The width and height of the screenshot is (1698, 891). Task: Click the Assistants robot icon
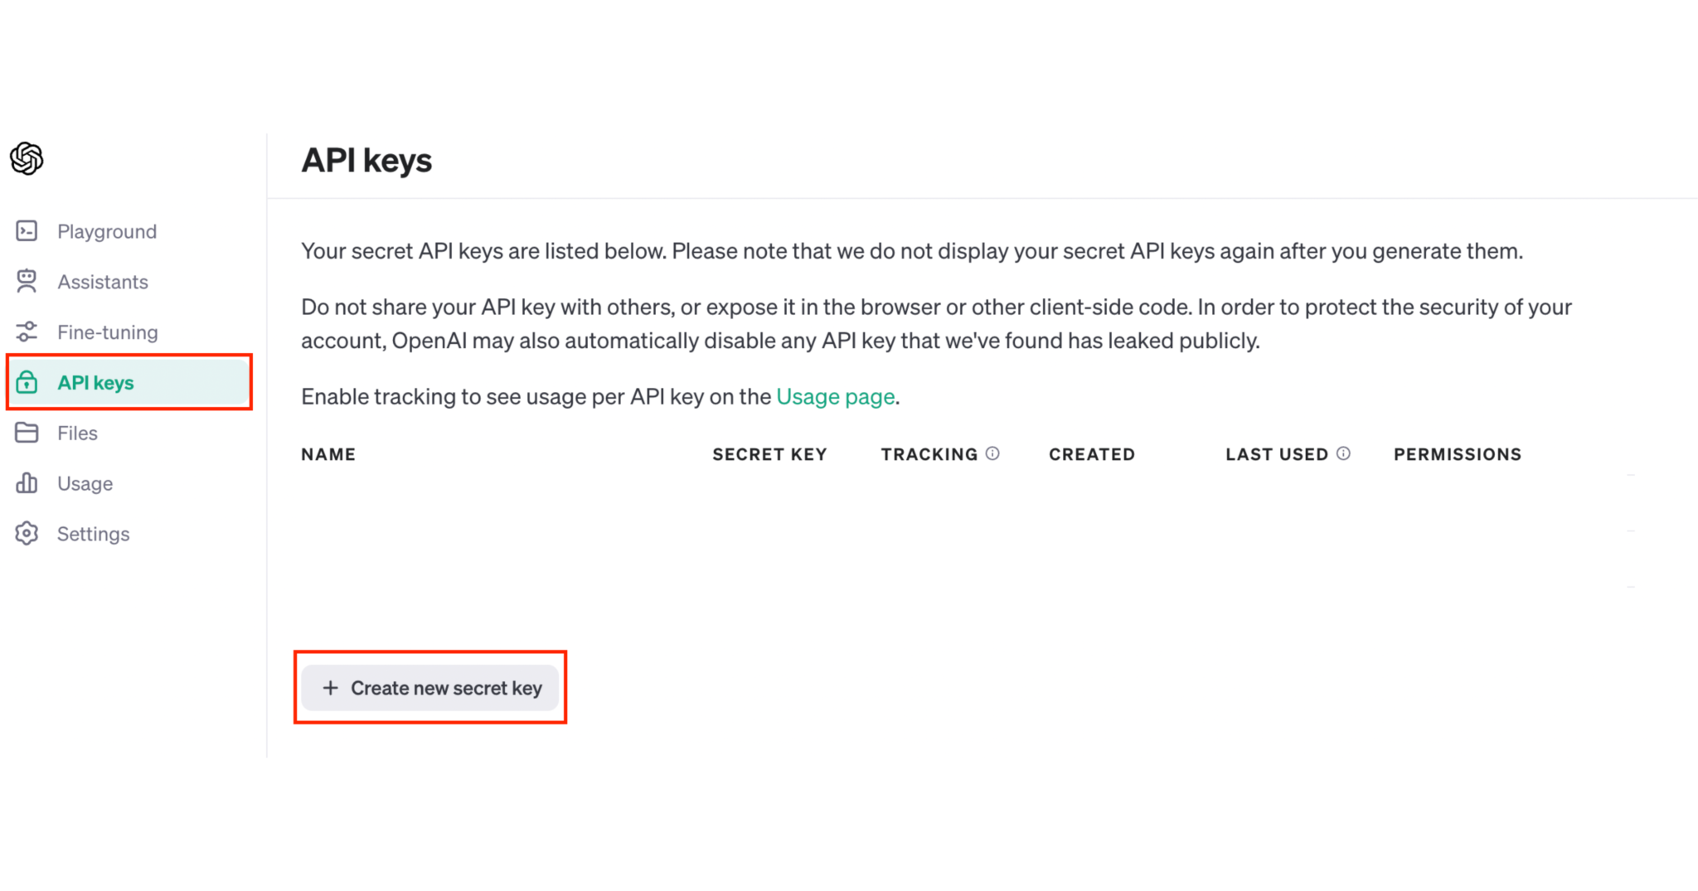click(27, 282)
